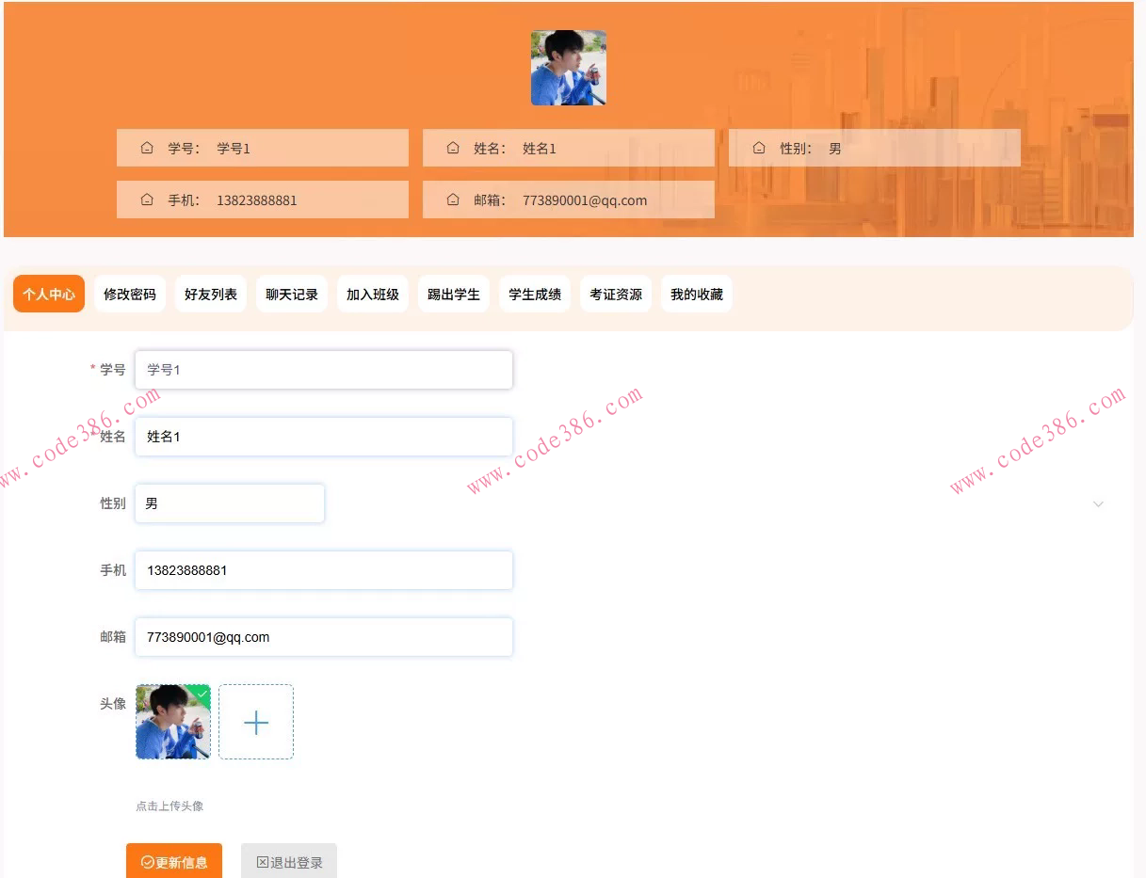Screen dimensions: 1146x878
Task: Open the 好友列表 tab
Action: (210, 294)
